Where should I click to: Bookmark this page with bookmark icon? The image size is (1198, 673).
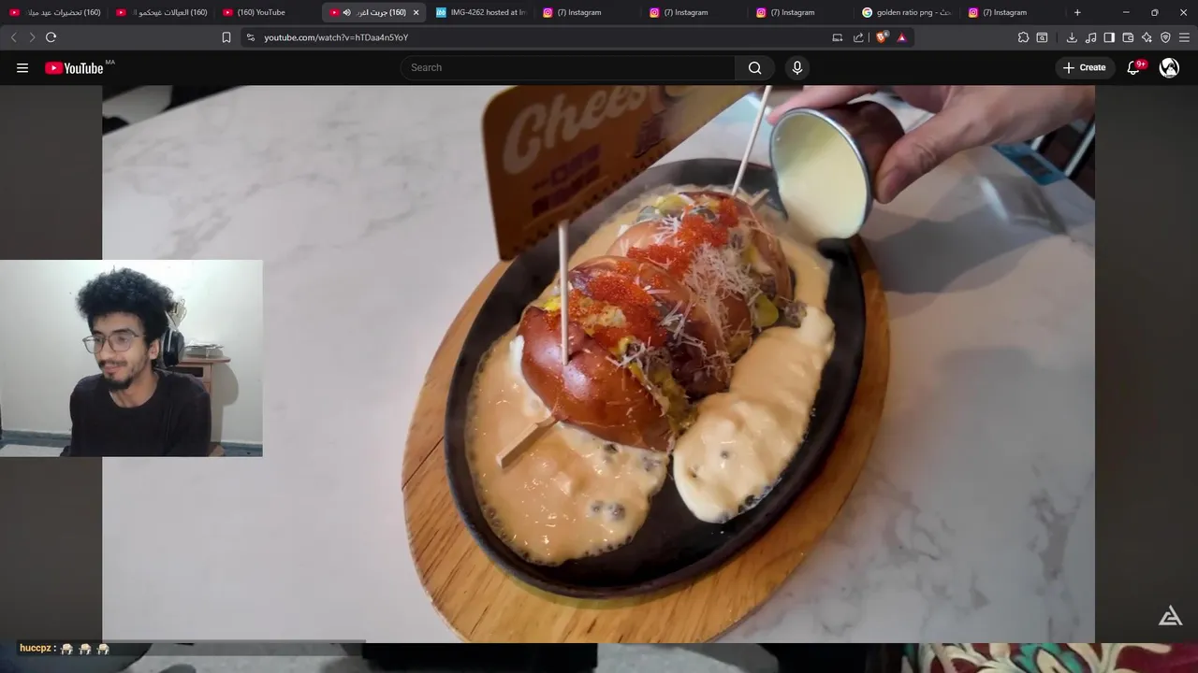(226, 37)
